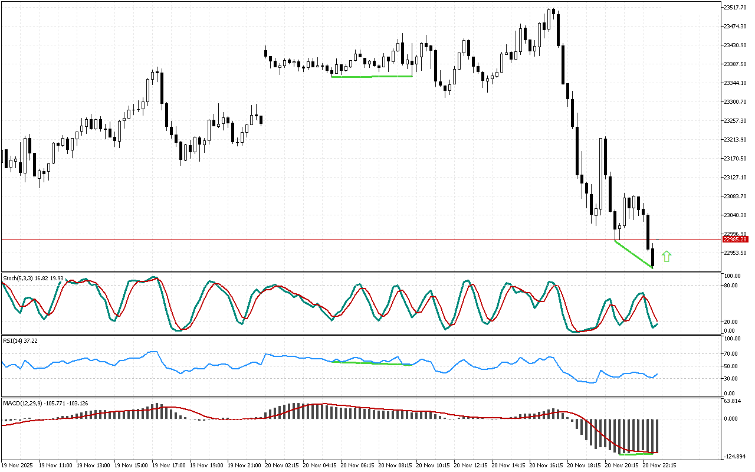
Task: Select the red current price label 22985.28
Action: pos(736,239)
